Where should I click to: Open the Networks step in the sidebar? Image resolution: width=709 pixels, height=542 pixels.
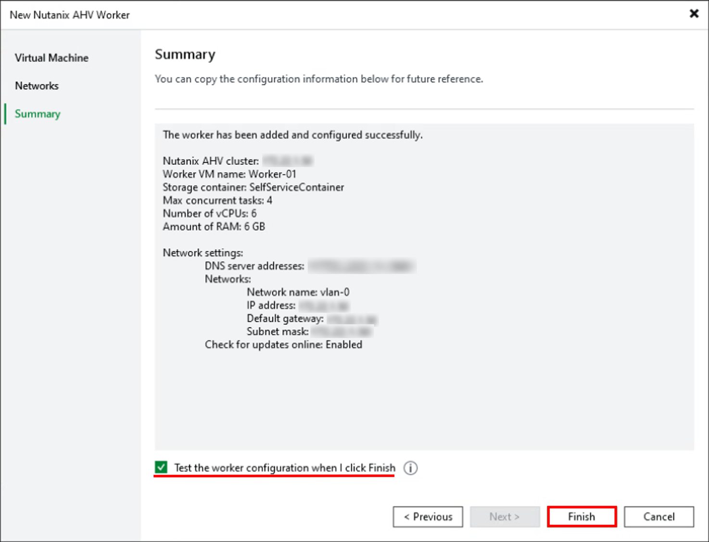(37, 86)
